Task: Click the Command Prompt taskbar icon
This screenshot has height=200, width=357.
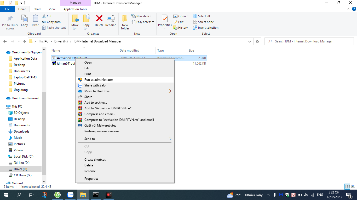Action: pyautogui.click(x=96, y=195)
